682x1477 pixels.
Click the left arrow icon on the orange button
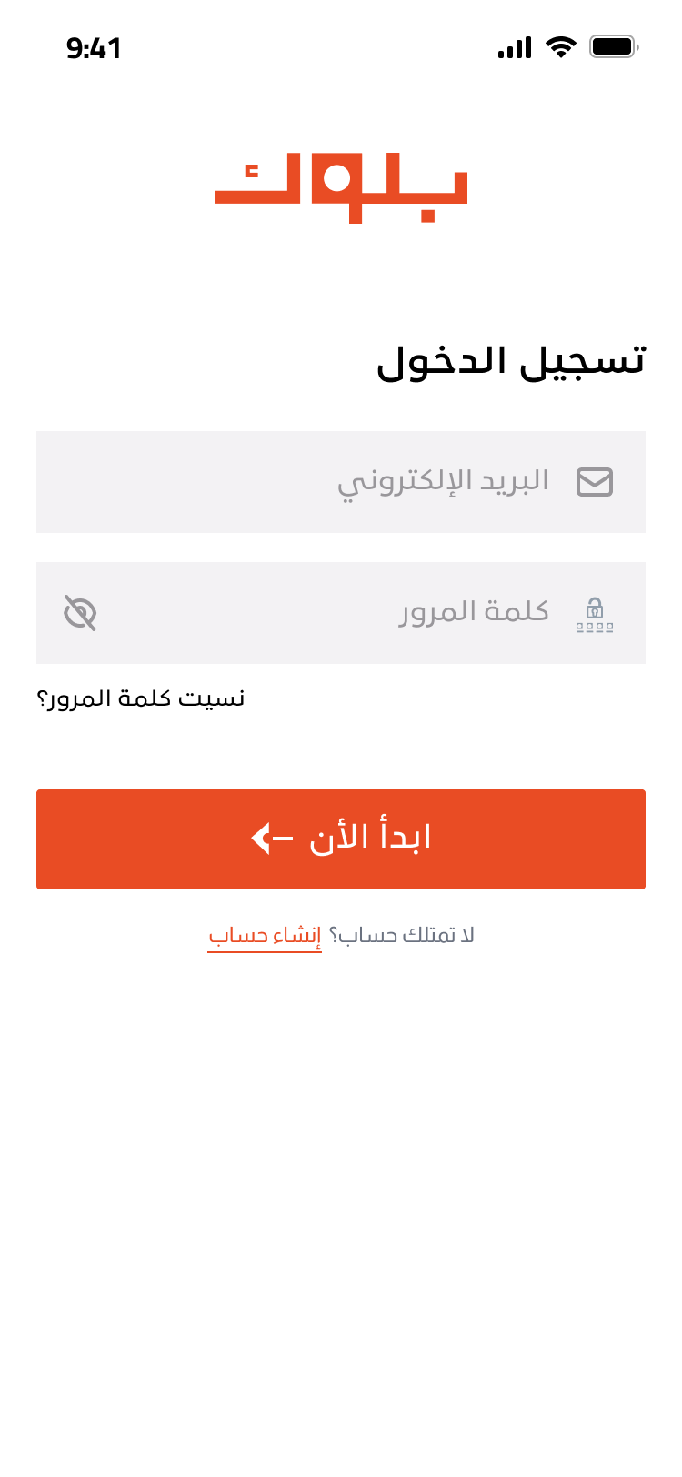(x=271, y=838)
